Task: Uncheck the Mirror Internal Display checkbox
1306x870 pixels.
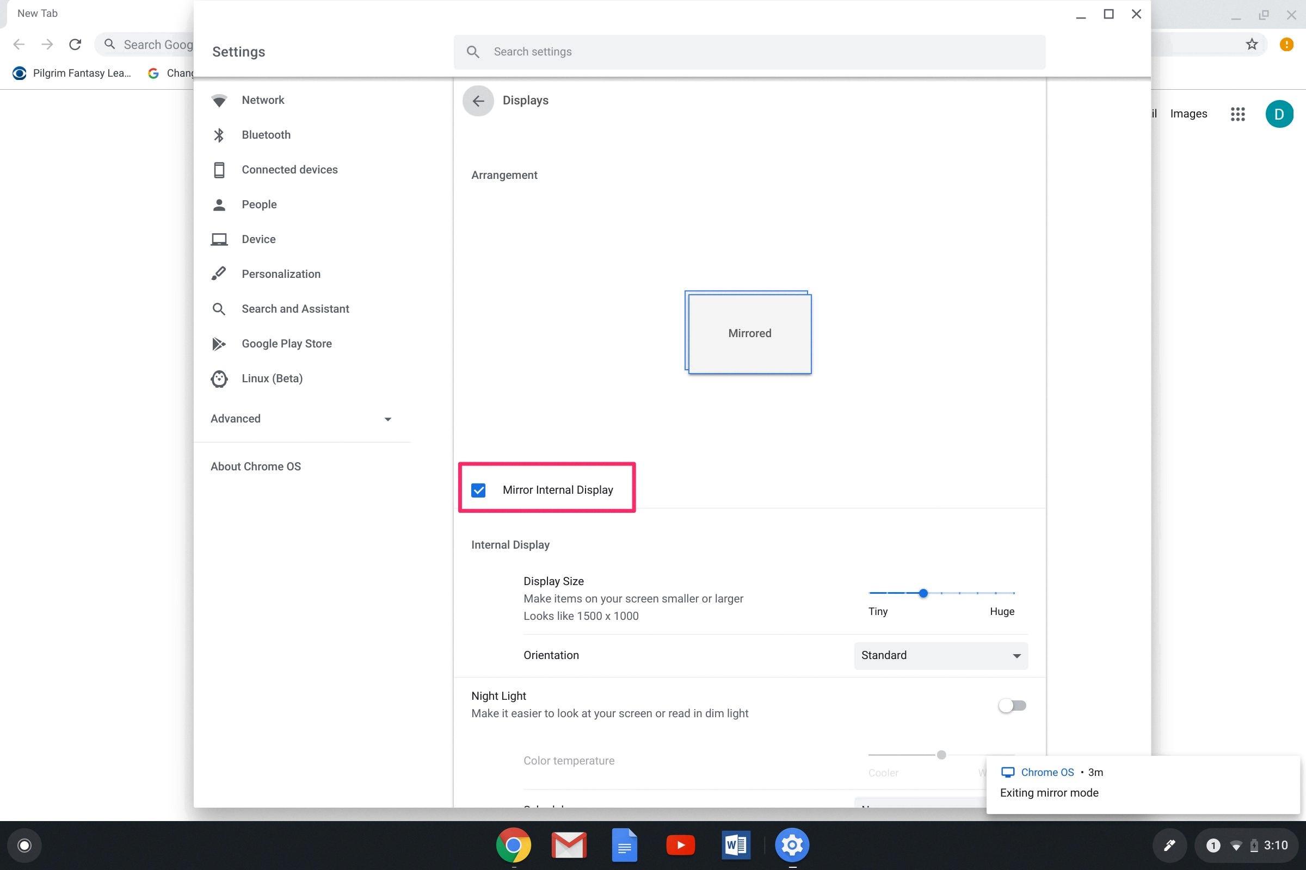Action: pyautogui.click(x=478, y=490)
